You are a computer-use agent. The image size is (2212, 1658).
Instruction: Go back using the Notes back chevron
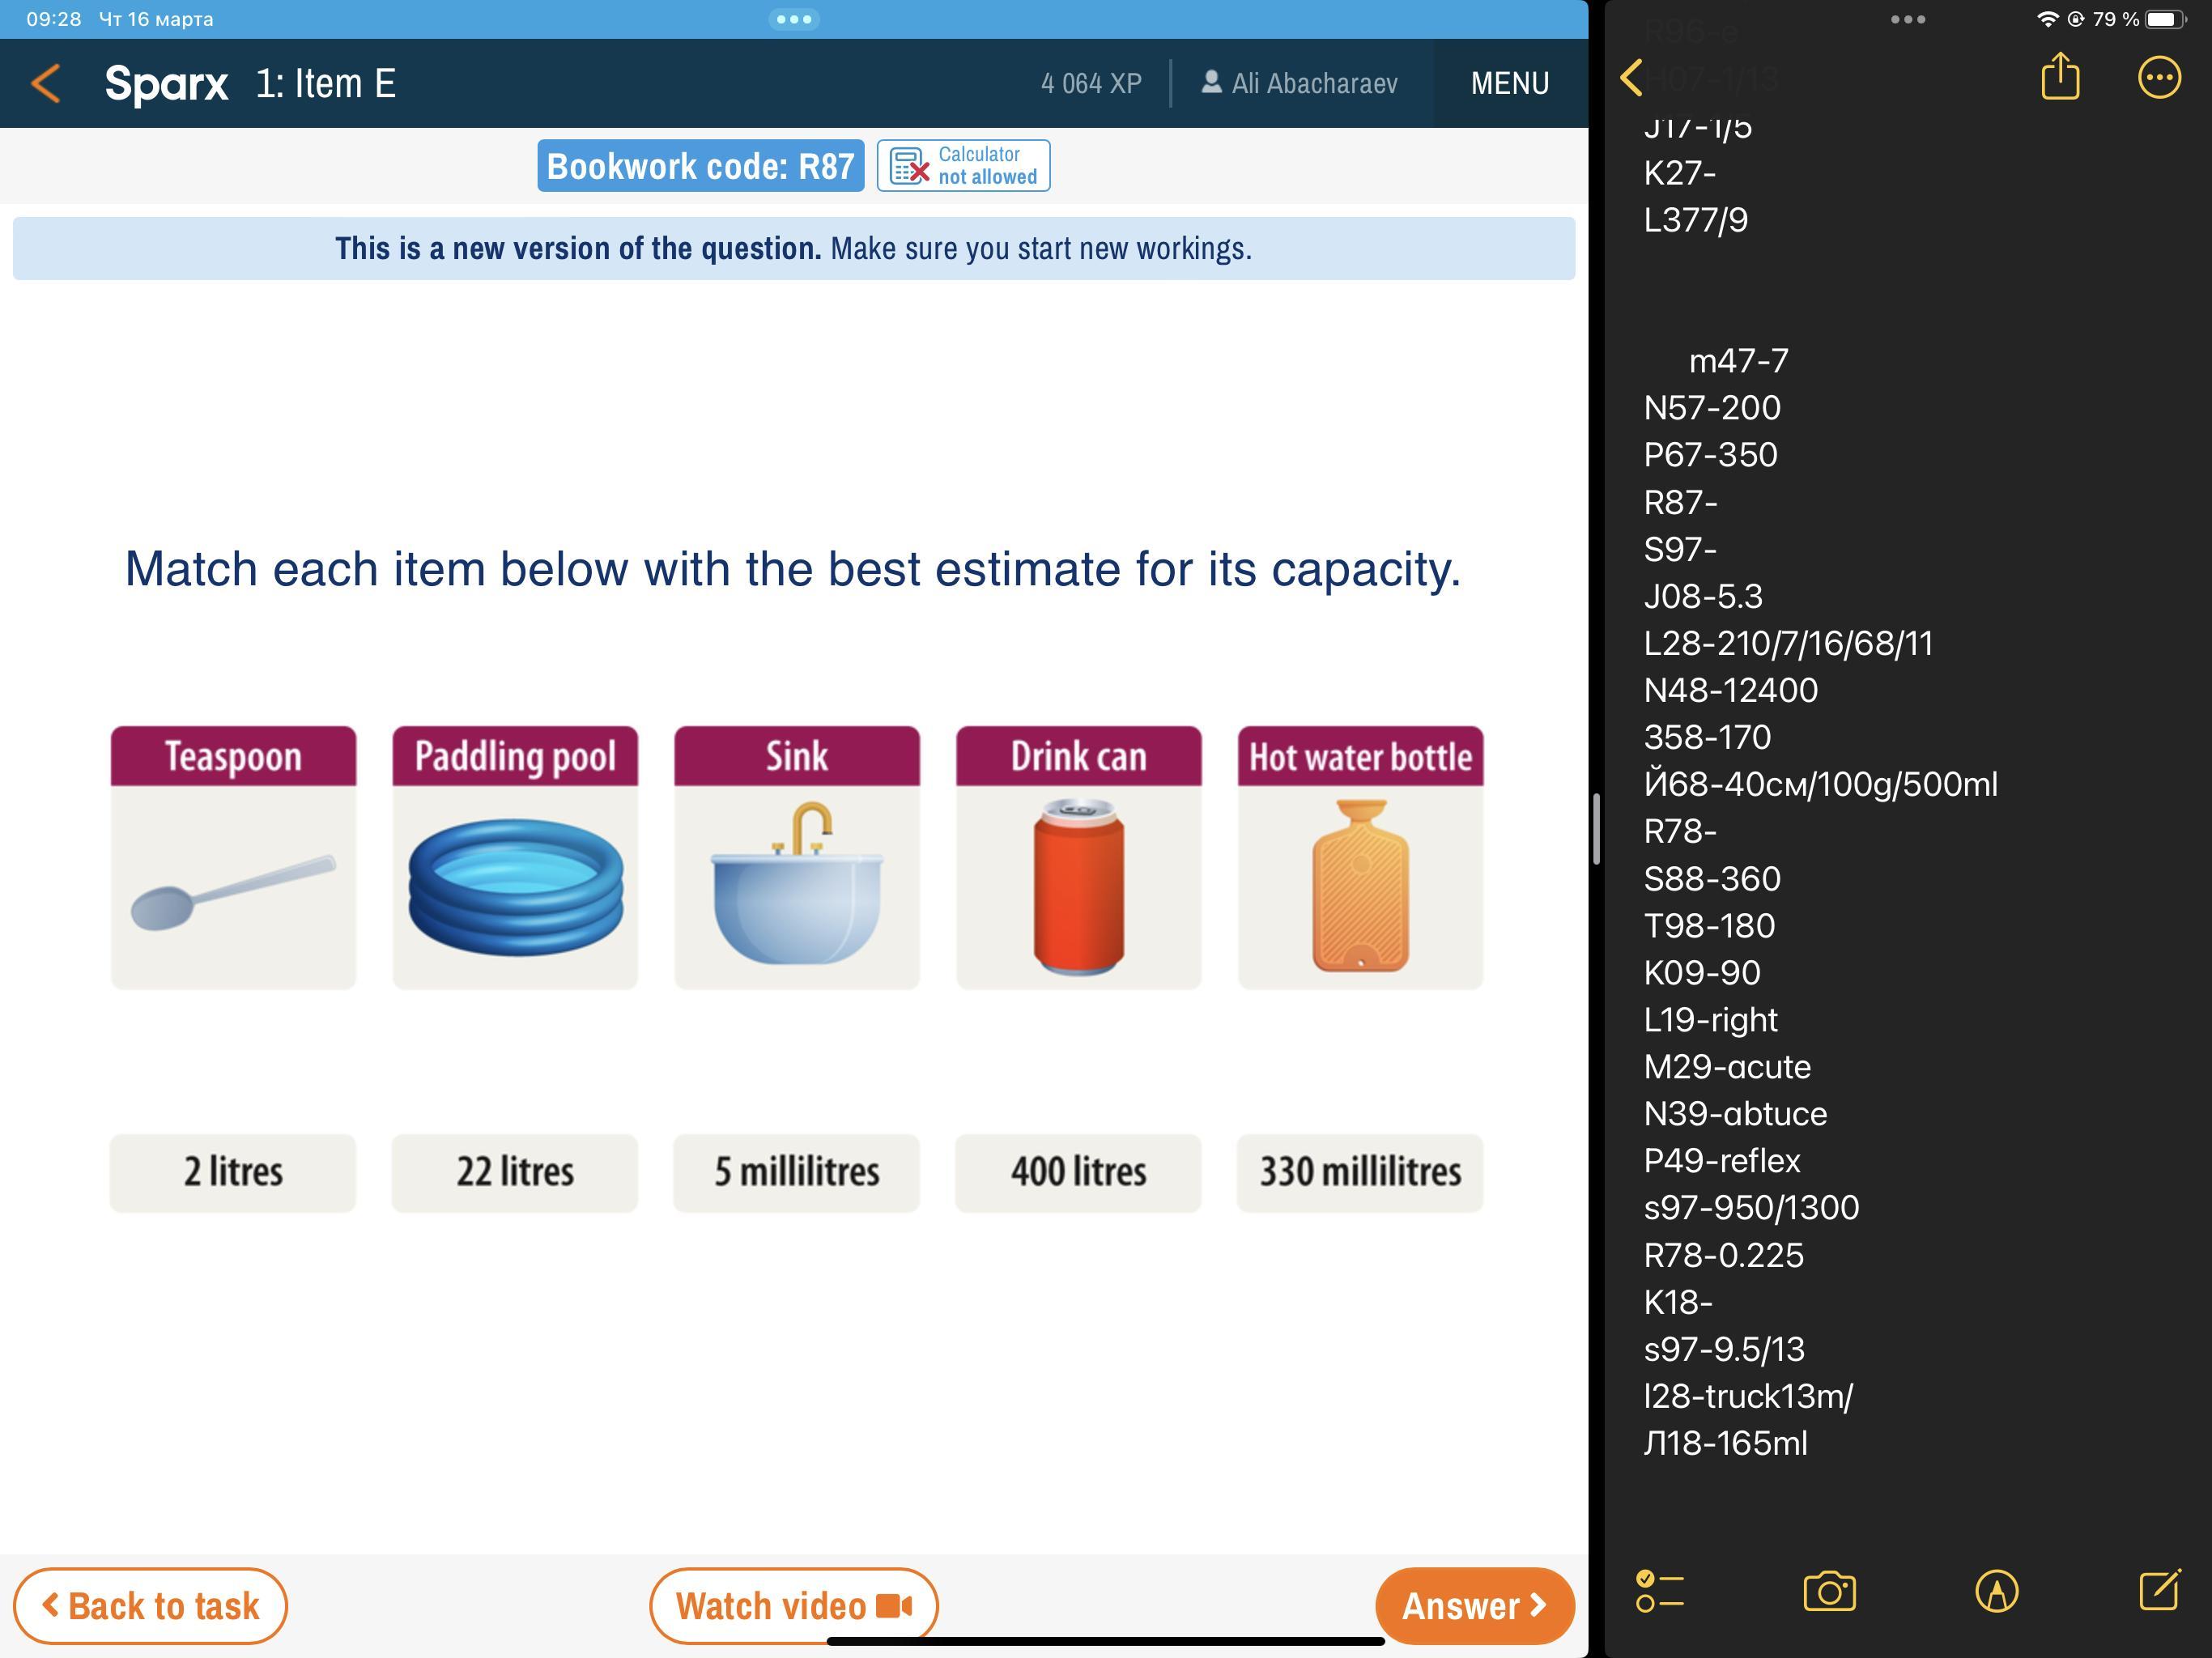click(1632, 77)
